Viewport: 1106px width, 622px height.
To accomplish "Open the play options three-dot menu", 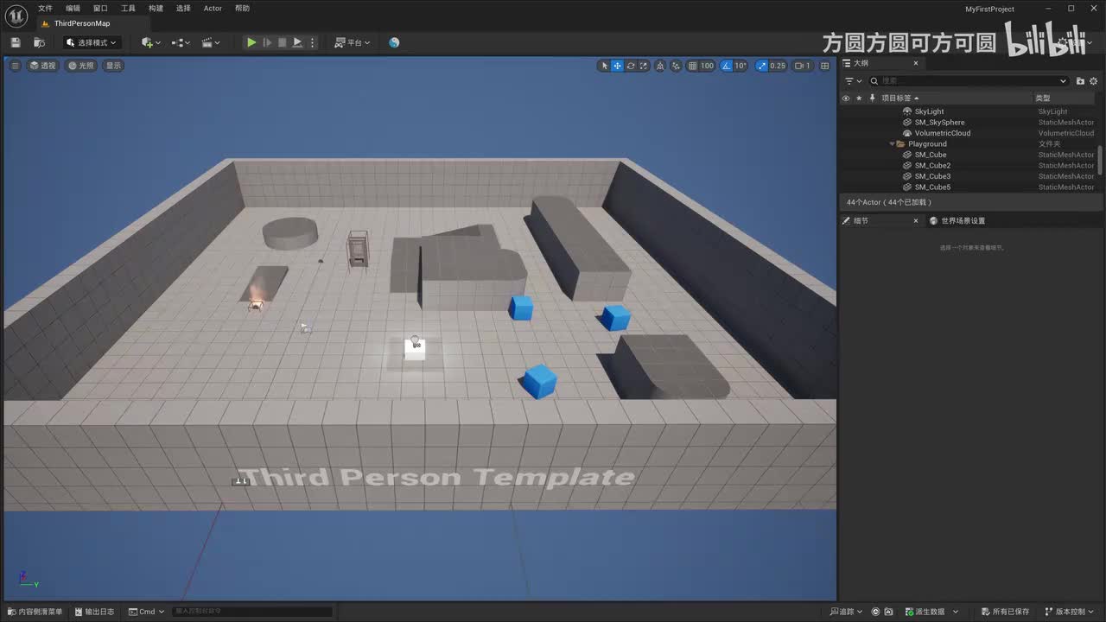I will [x=313, y=42].
